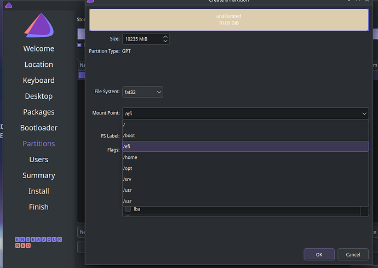Go to the Welcome step

click(39, 49)
